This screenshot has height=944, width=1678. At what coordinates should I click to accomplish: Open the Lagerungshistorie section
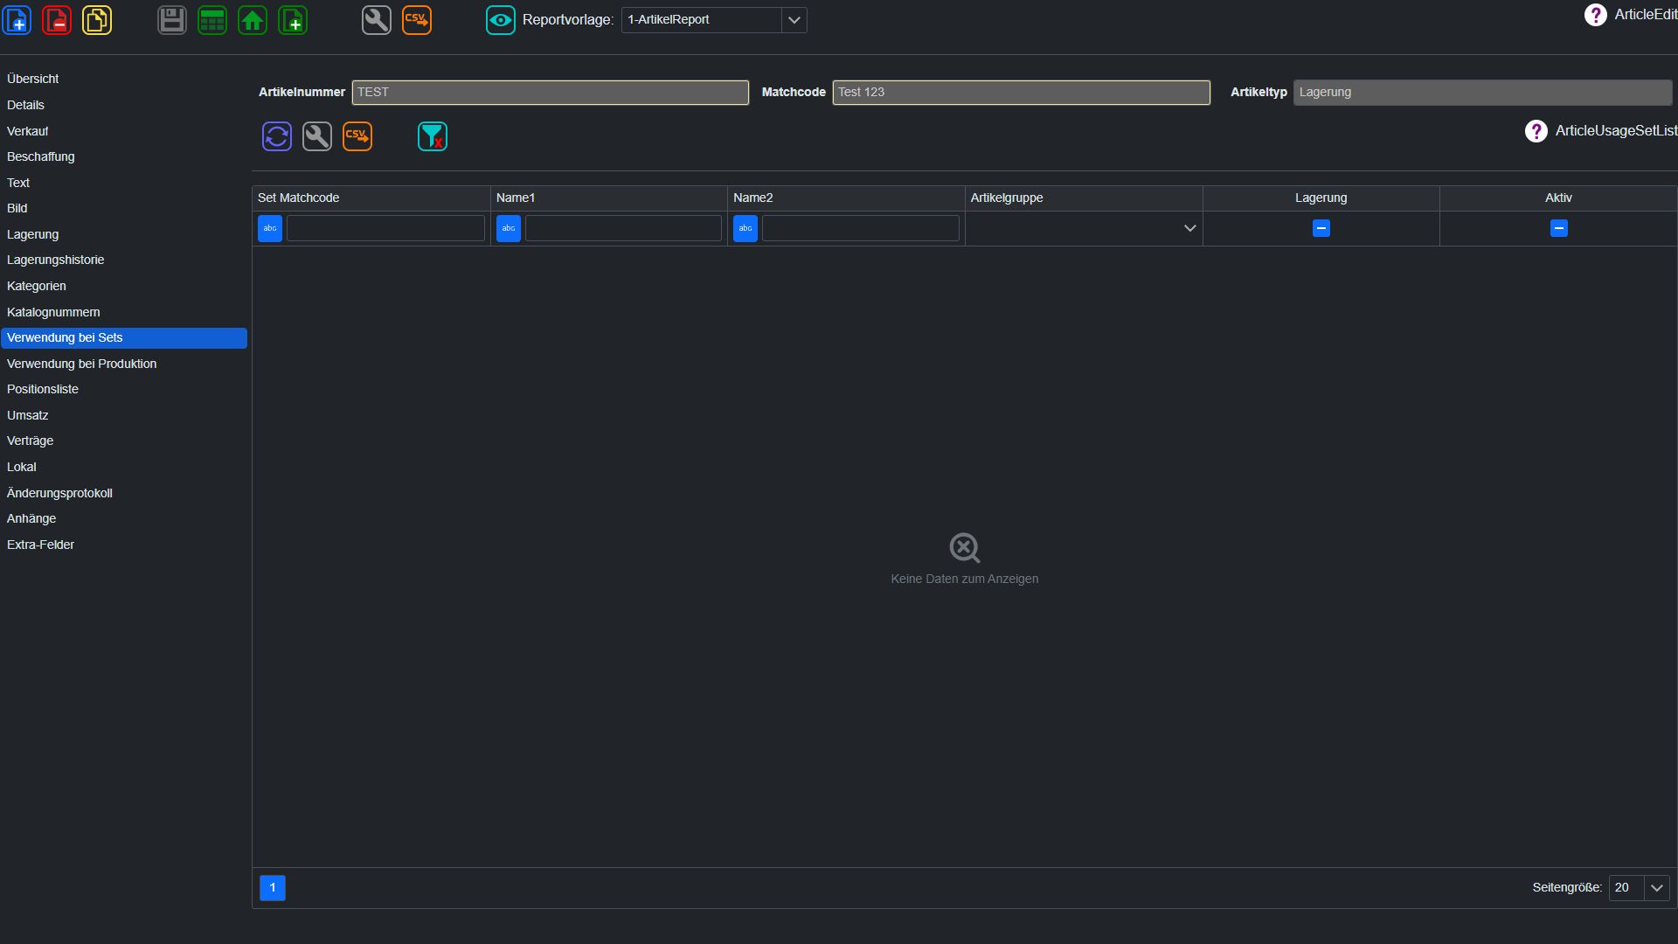pos(123,260)
